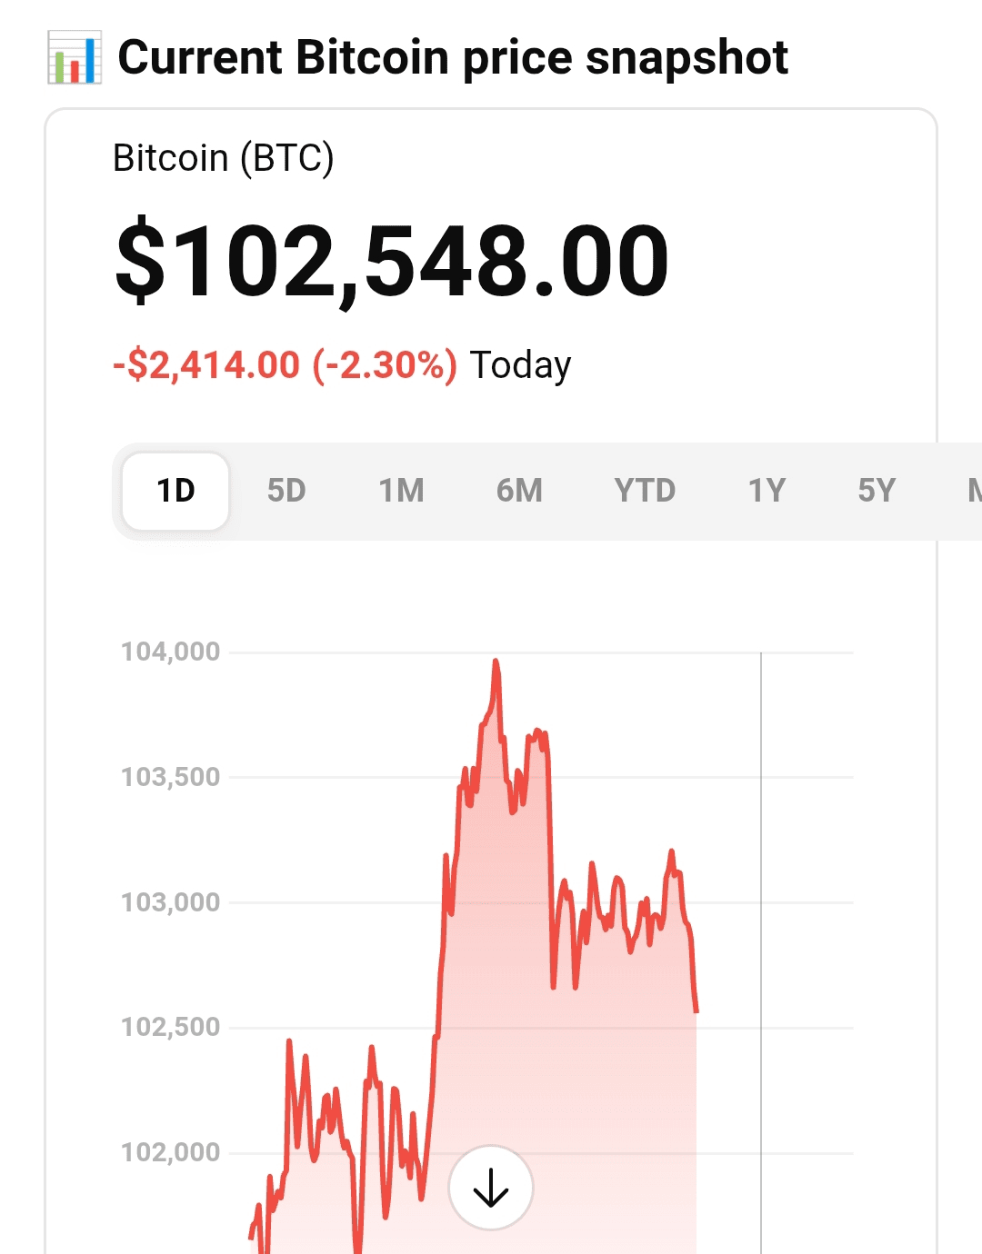Screen dimensions: 982x1254
Task: Click the red -$2,414.00 (-2.30%) change
Action: (285, 365)
